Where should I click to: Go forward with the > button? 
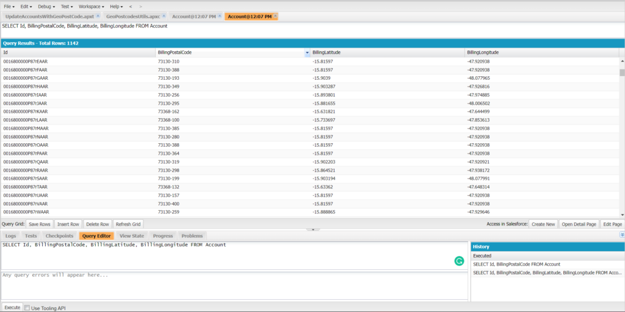click(x=140, y=7)
